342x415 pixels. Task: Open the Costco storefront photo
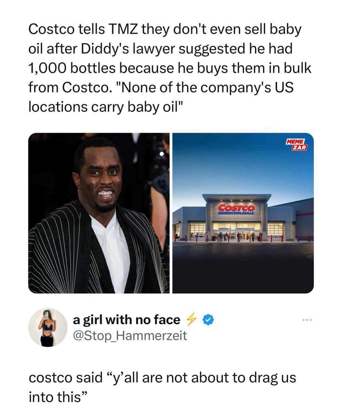coord(243,213)
